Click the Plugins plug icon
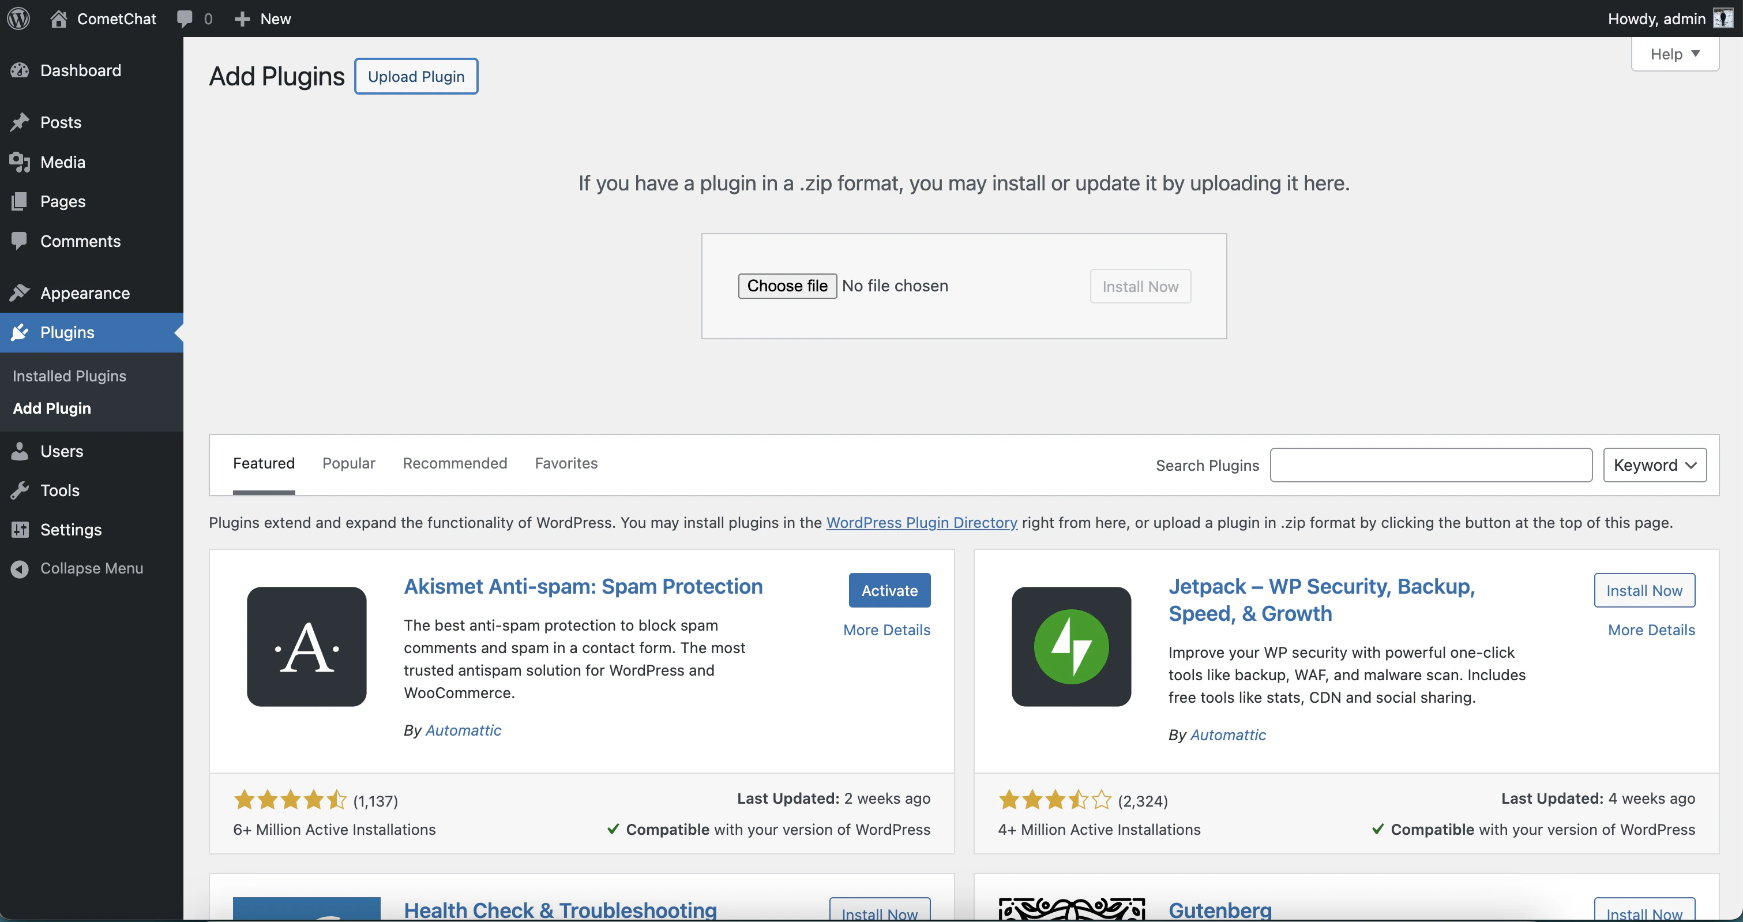 [20, 332]
